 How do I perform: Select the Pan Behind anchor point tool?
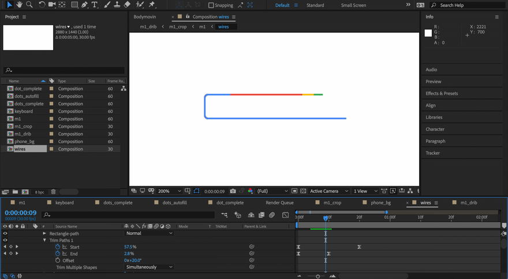click(62, 5)
